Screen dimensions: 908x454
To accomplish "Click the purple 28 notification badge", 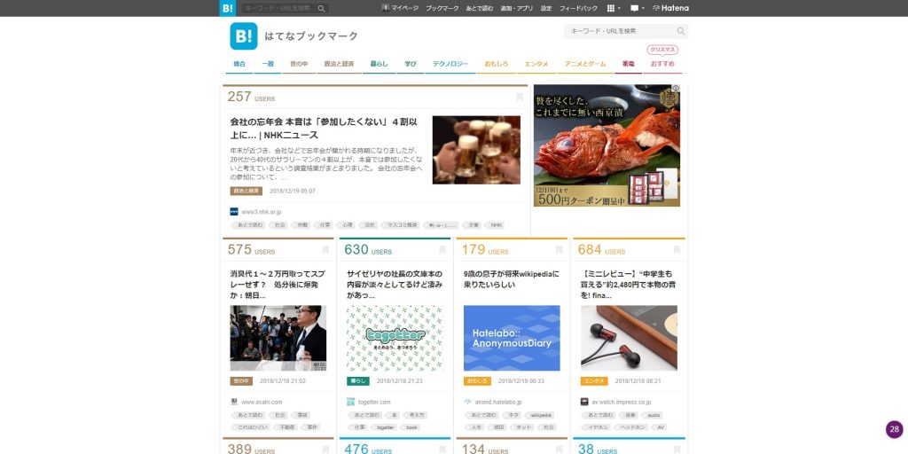I will [894, 429].
